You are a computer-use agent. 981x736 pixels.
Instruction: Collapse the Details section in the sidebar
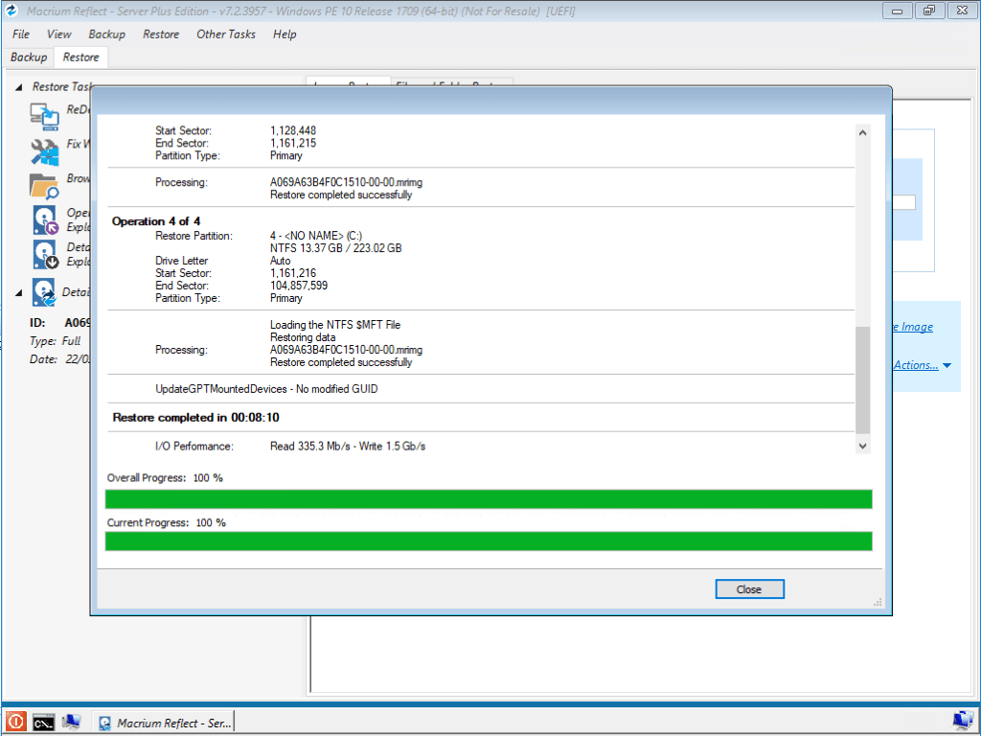coord(17,292)
